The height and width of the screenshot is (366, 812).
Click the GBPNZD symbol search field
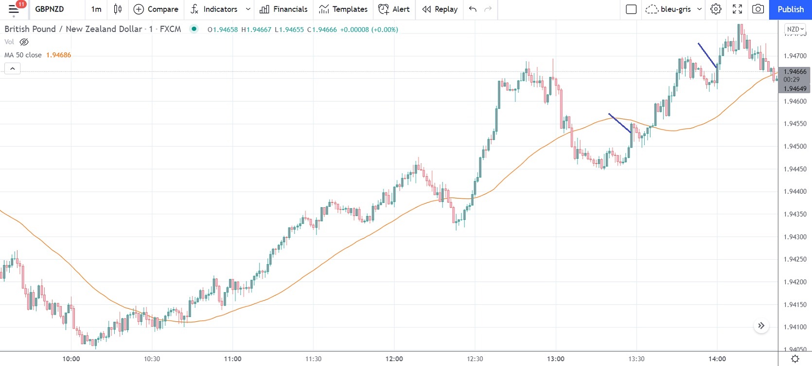pos(50,9)
